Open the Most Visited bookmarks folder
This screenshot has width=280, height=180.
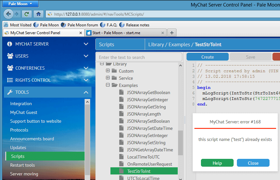point(18,25)
